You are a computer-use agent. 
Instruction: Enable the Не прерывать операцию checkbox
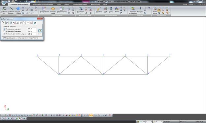5,31
